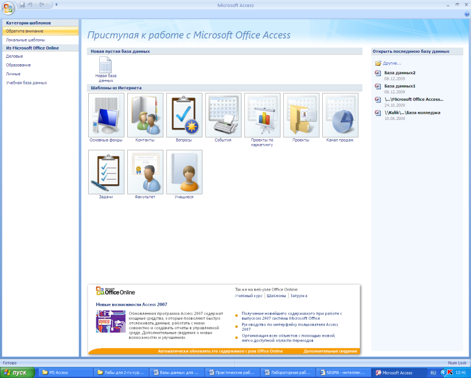The image size is (471, 378).
Task: Switch to MS Access folder in taskbar
Action: pyautogui.click(x=66, y=372)
